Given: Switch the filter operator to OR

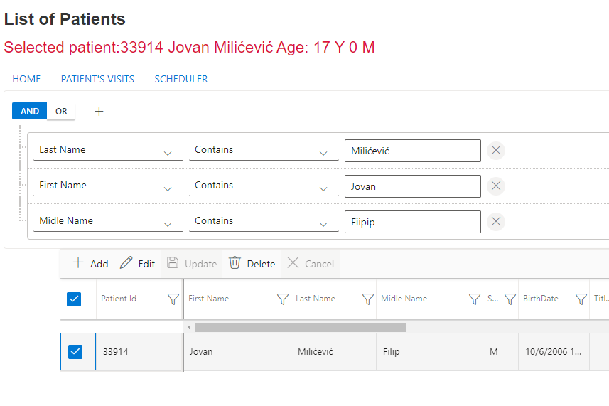Looking at the screenshot, I should point(61,112).
